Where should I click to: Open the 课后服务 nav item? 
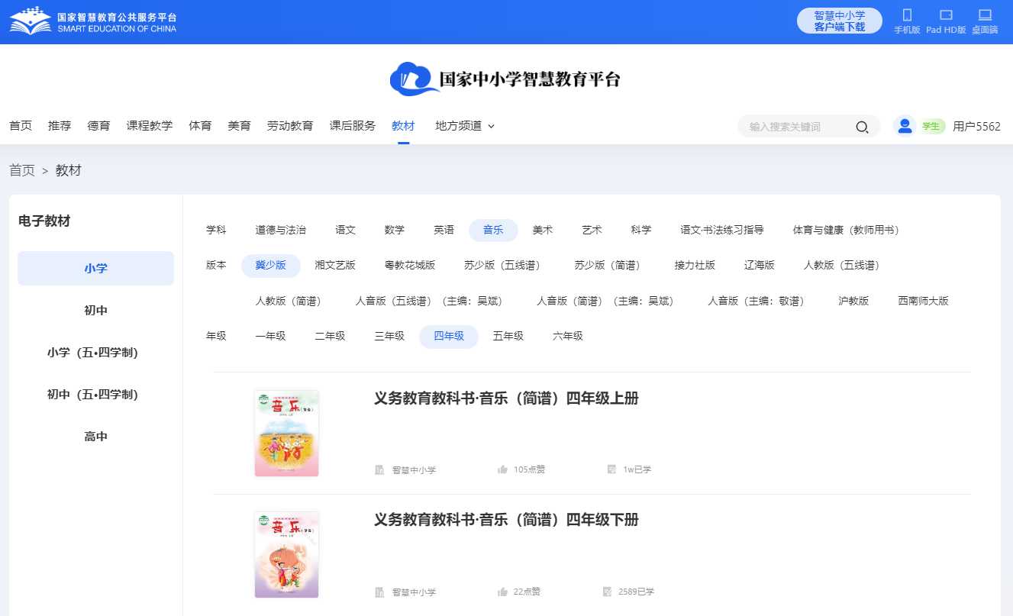click(353, 126)
